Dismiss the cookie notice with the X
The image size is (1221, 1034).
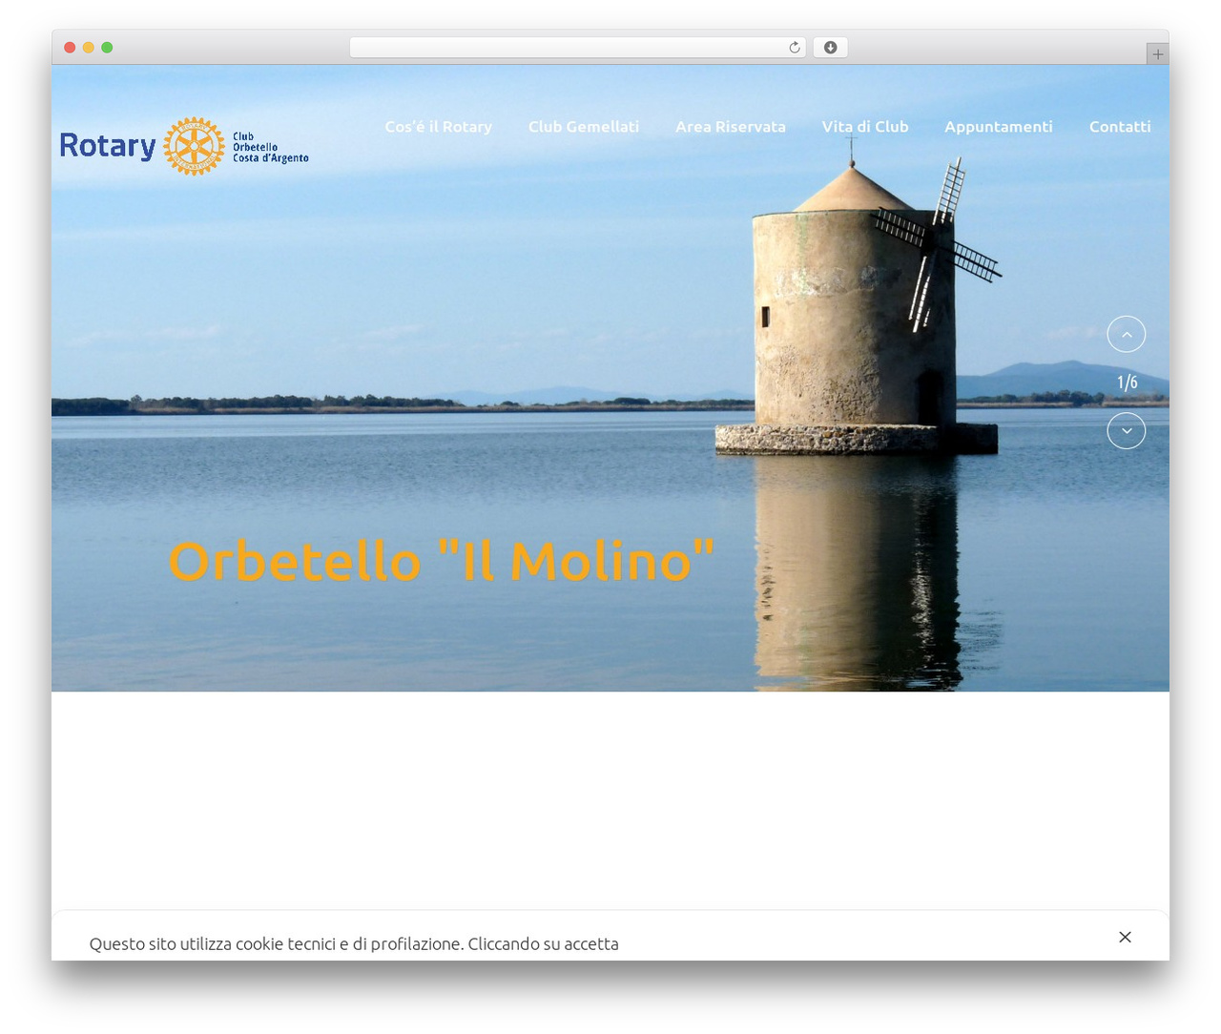(1126, 937)
